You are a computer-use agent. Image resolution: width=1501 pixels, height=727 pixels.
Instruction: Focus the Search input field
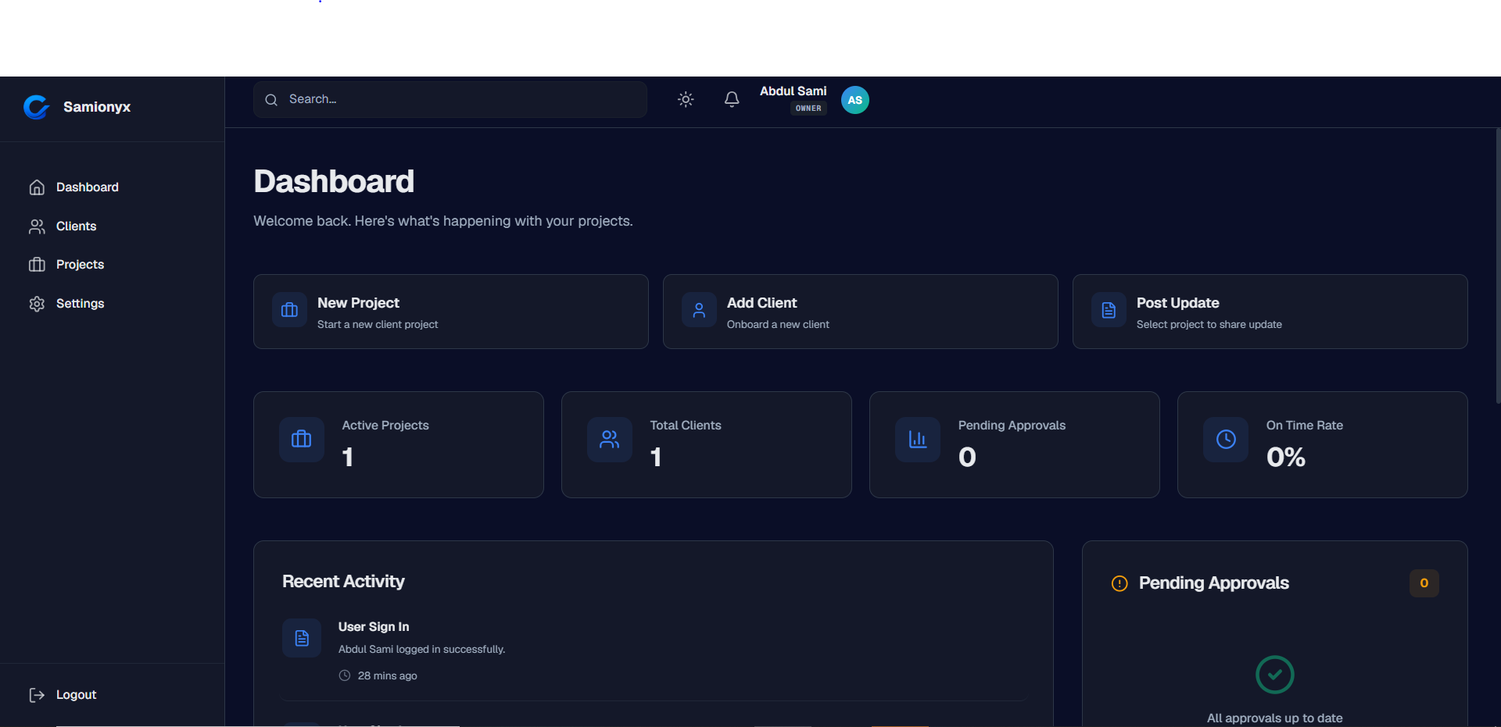point(450,99)
